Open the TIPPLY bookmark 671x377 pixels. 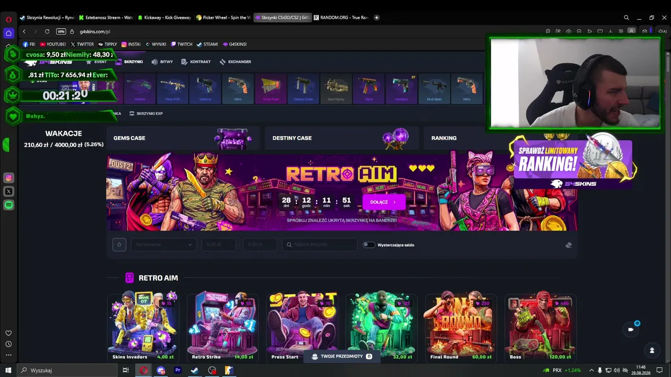pyautogui.click(x=107, y=45)
